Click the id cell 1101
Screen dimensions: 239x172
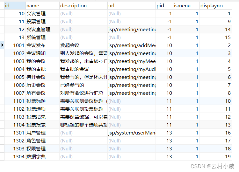[x=15, y=101]
